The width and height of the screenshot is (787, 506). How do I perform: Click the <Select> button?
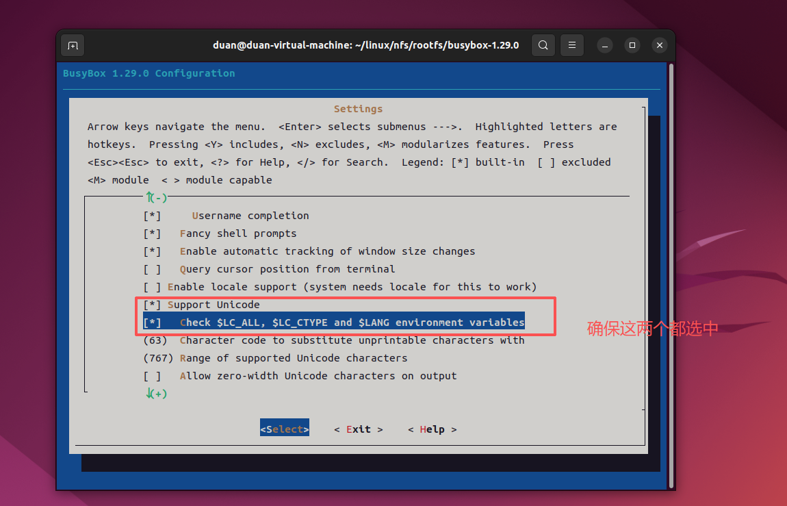285,429
